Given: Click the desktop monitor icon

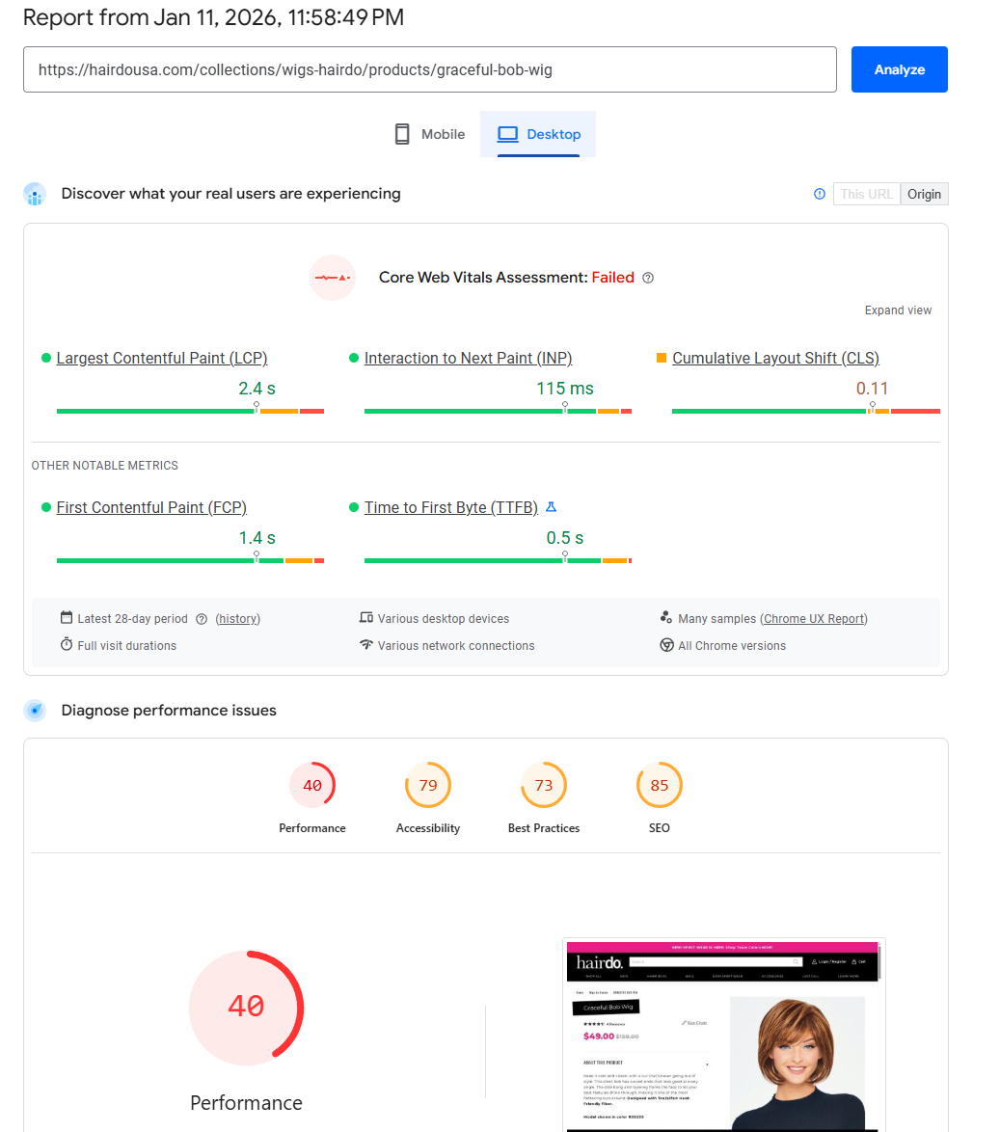Looking at the screenshot, I should point(507,134).
